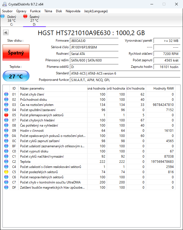Click the Hodnoty RAW column header

tap(160, 88)
